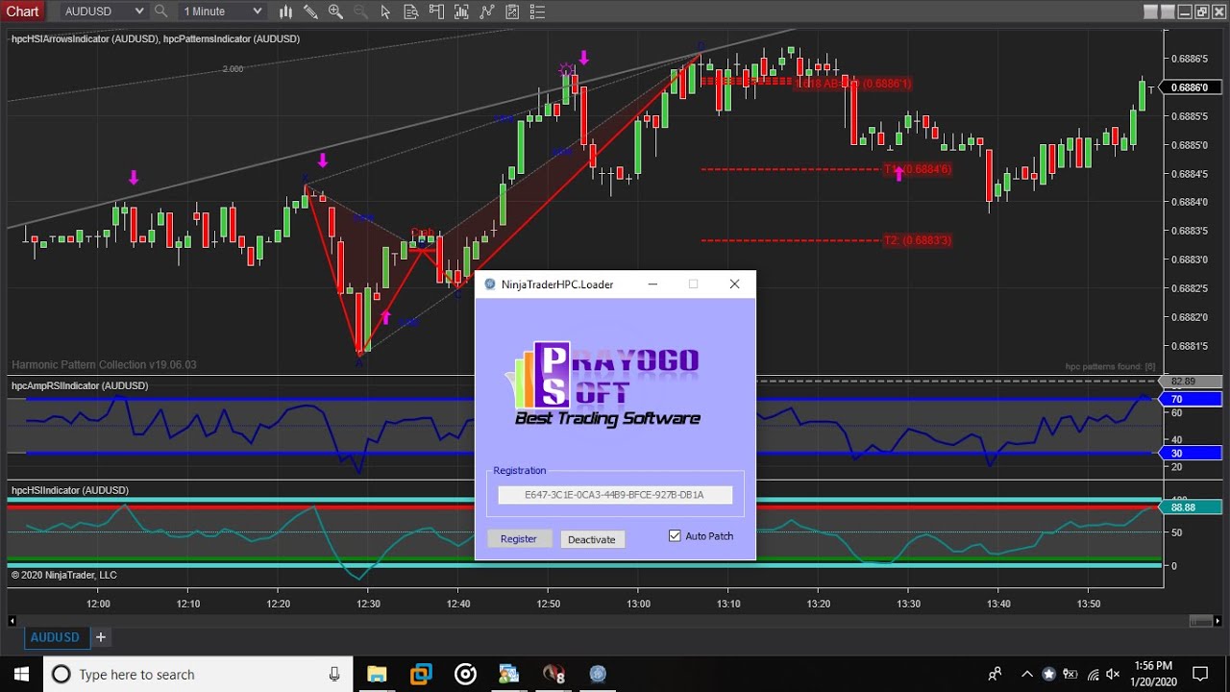Screen dimensions: 1230x692
Task: Click the taskbar clock 1:56 PM
Action: [1152, 665]
